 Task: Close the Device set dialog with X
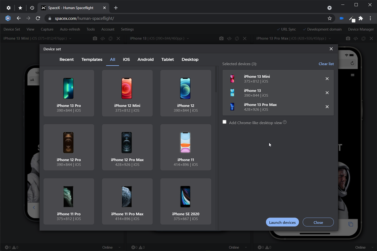point(331,49)
